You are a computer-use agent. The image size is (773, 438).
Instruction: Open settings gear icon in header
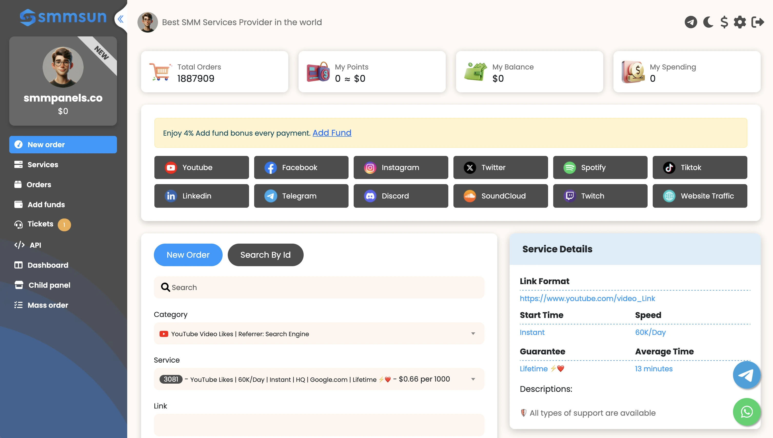[740, 22]
